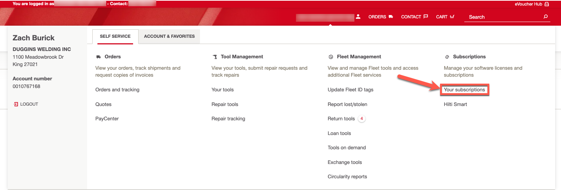
Task: Open Your subscriptions link
Action: point(464,89)
